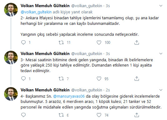Open Volkan Memduh Gültekin name on first tweet

click(45, 6)
